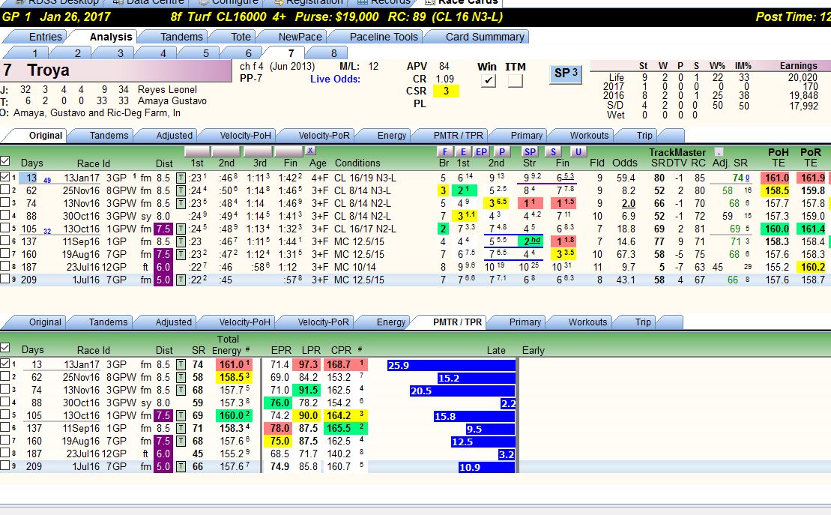Click T turf icon in upper 25Nov16 row
831x515 pixels.
pyautogui.click(x=181, y=190)
